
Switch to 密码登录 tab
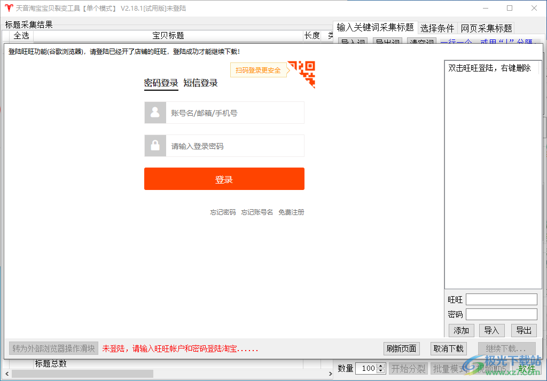pyautogui.click(x=161, y=83)
